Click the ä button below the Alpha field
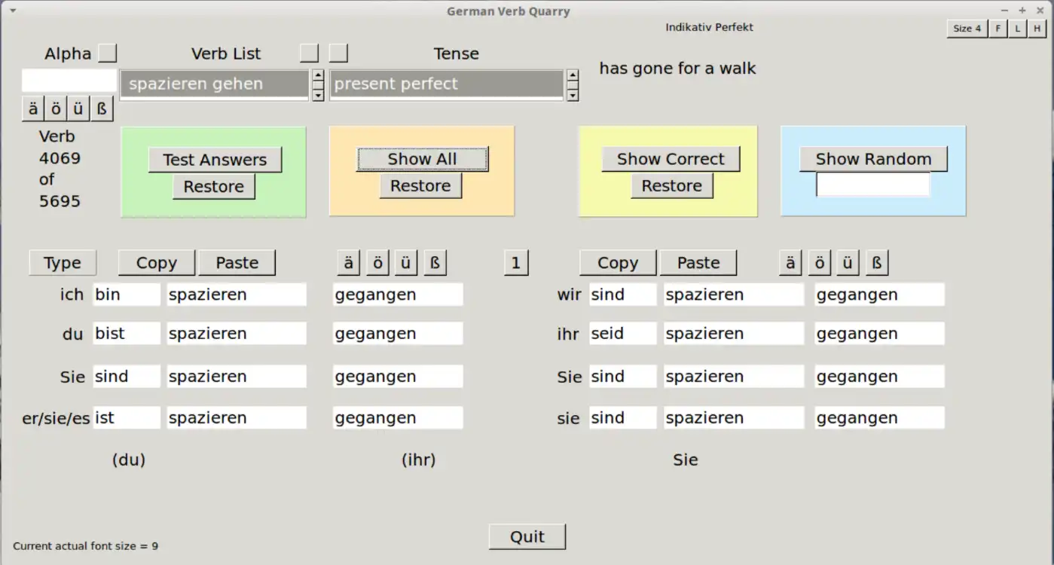 33,108
